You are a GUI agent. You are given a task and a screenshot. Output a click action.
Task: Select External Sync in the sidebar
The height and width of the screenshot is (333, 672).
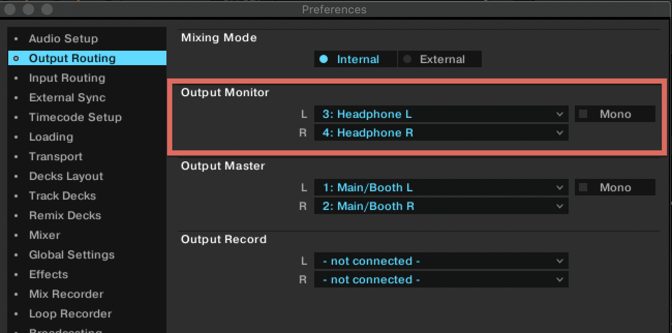tap(67, 98)
